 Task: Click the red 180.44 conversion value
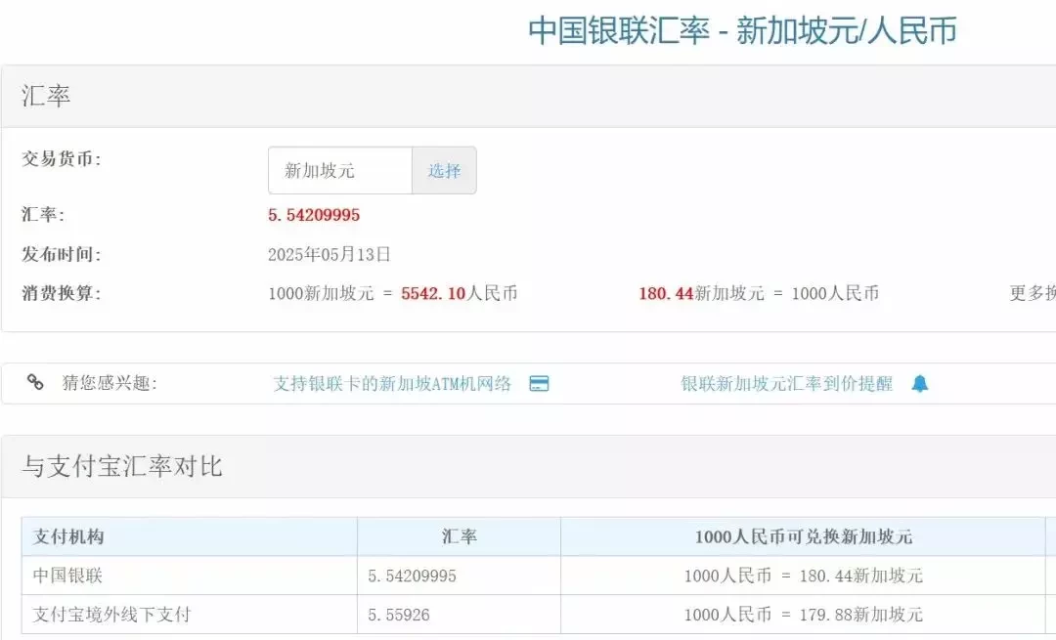click(x=666, y=293)
